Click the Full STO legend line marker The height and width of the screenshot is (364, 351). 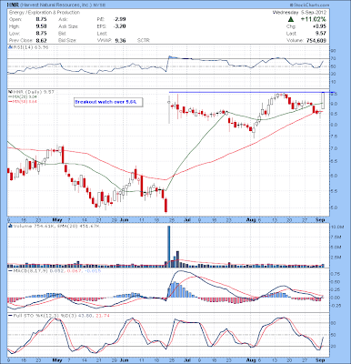pos(10,316)
